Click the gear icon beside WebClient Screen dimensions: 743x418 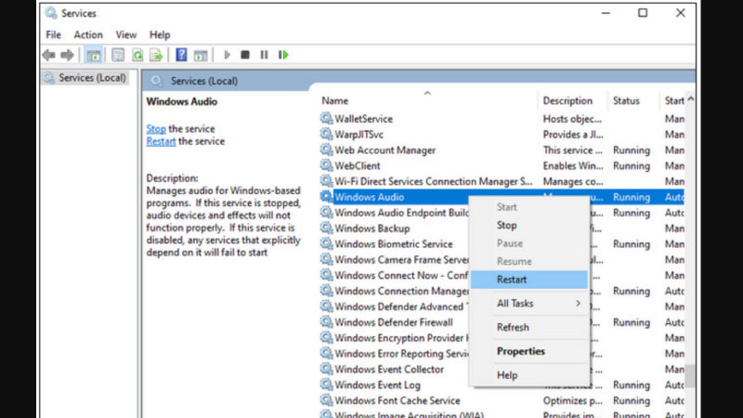[326, 165]
